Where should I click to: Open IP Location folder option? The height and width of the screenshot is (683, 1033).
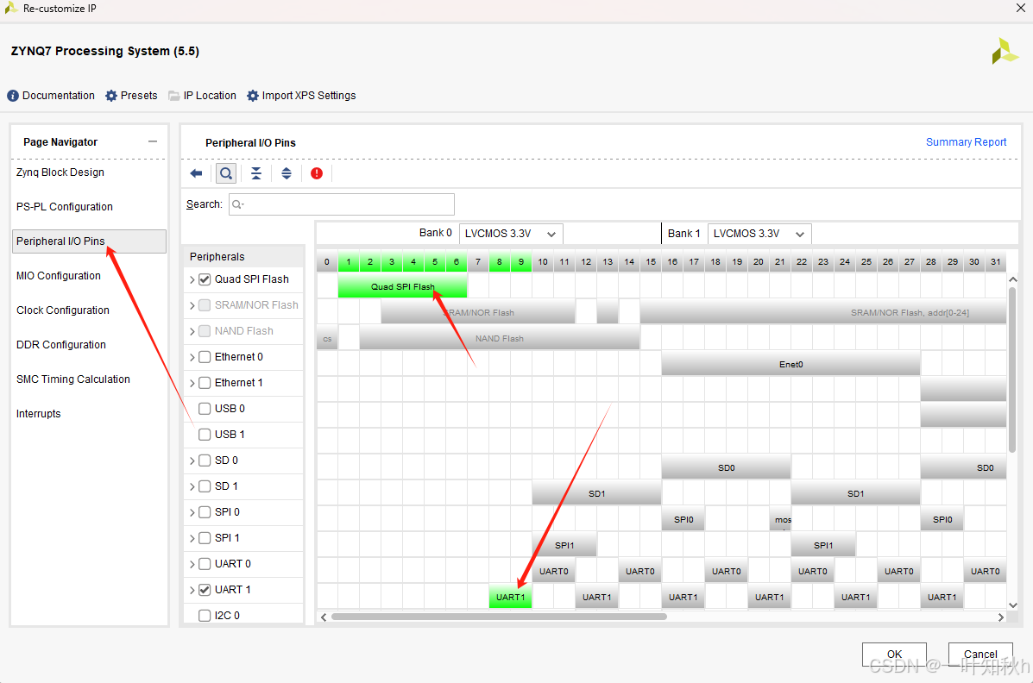202,96
